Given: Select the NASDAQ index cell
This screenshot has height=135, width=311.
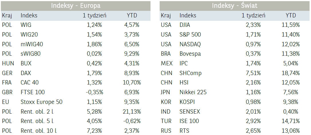Looking at the screenshot, I should pos(190,44).
